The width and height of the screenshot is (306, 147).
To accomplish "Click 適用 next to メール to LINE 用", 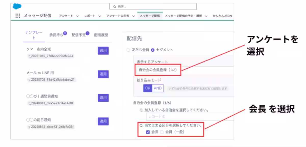I will (x=103, y=74).
